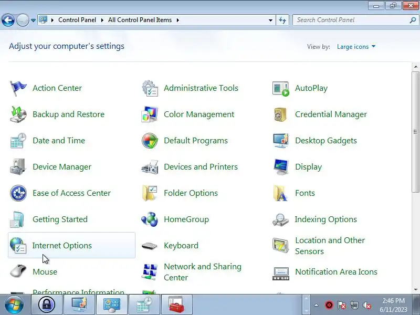The width and height of the screenshot is (420, 315).
Task: Open the Action Center link
Action: [57, 88]
